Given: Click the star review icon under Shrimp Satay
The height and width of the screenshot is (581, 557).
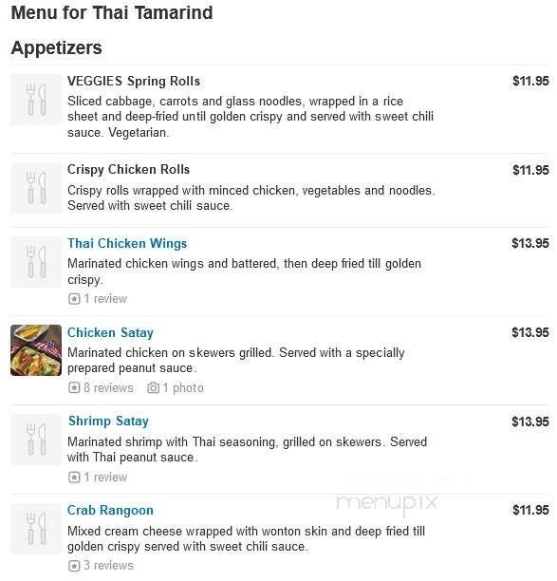Looking at the screenshot, I should 74,477.
